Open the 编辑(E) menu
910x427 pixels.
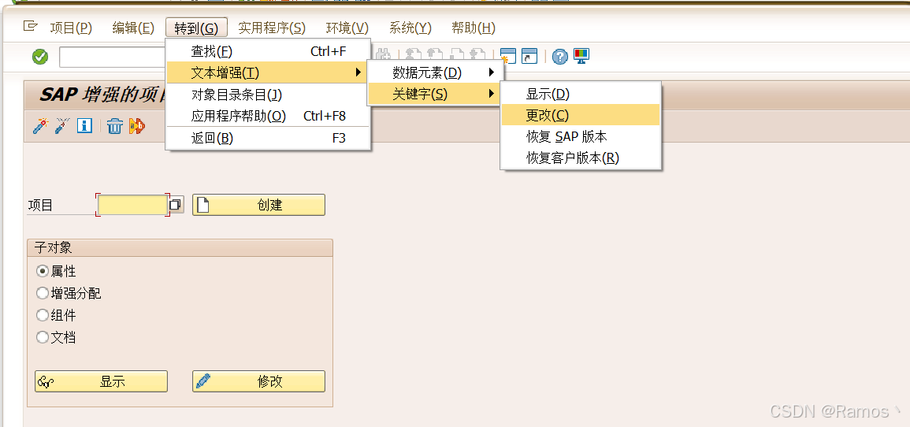[x=133, y=28]
